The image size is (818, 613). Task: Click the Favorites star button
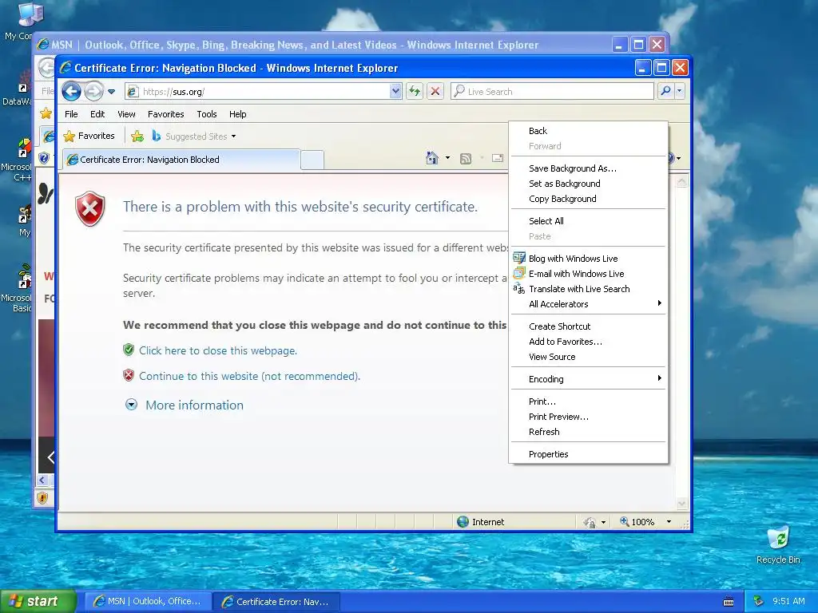pos(89,136)
